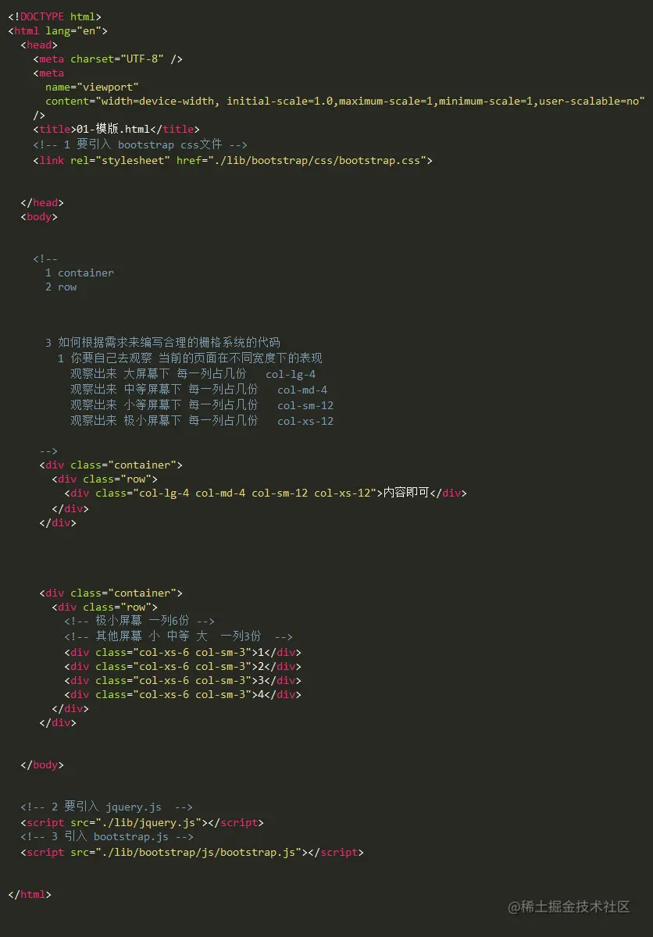Click the content="width=device-width..." attribute line
Screen dimensions: 653x937
[x=344, y=101]
